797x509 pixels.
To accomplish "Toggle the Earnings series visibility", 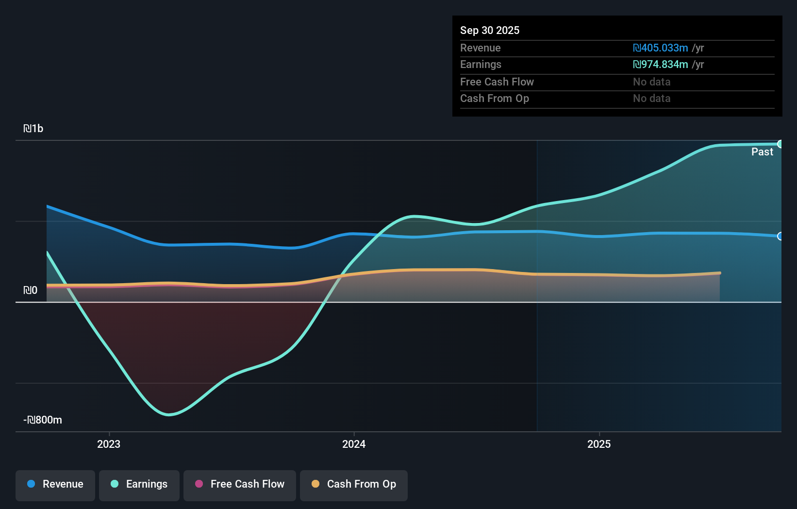I will (139, 484).
